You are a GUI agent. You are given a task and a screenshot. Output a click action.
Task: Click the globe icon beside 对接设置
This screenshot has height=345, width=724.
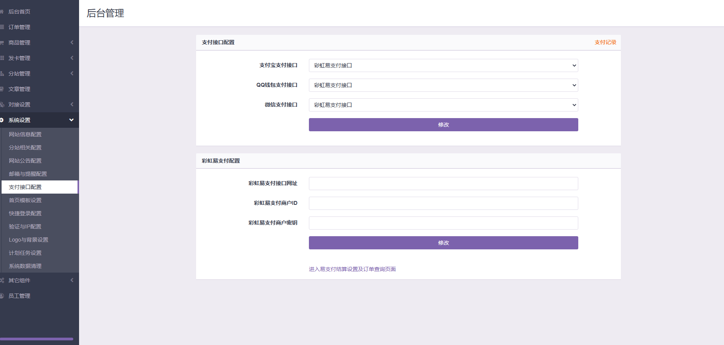coord(2,105)
